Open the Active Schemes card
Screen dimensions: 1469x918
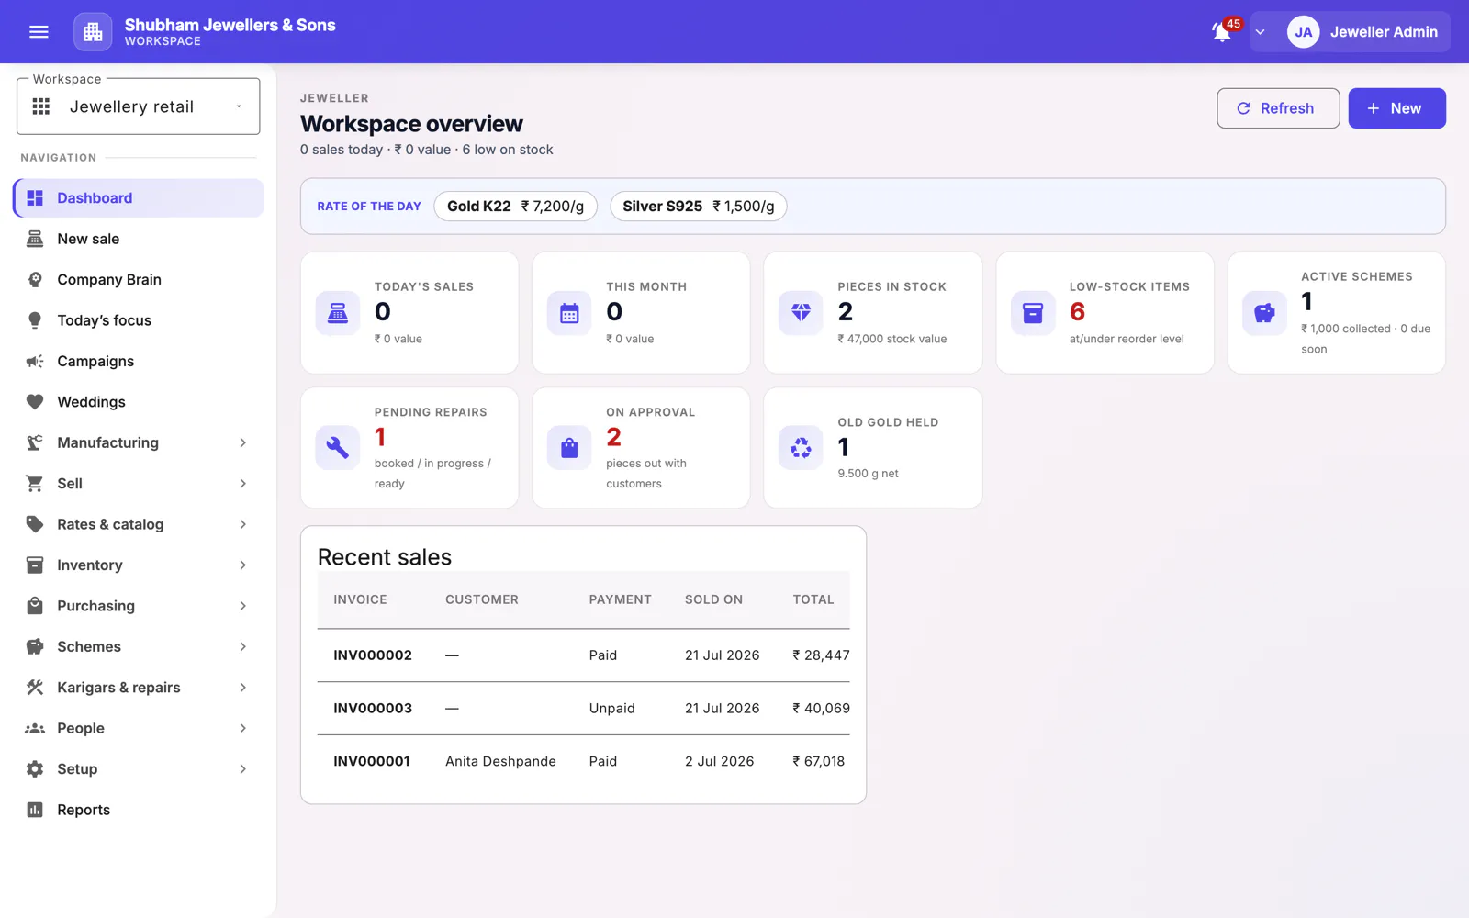(x=1336, y=313)
